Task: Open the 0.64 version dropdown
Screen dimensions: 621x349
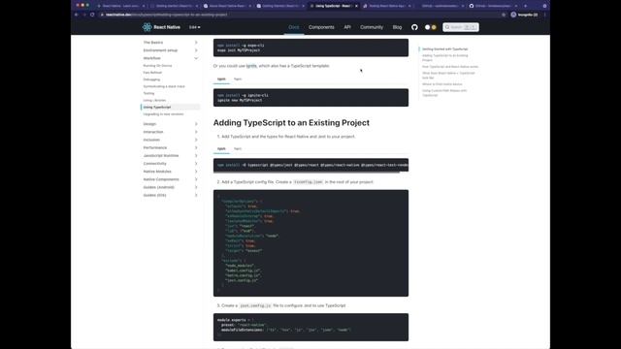Action: tap(194, 27)
